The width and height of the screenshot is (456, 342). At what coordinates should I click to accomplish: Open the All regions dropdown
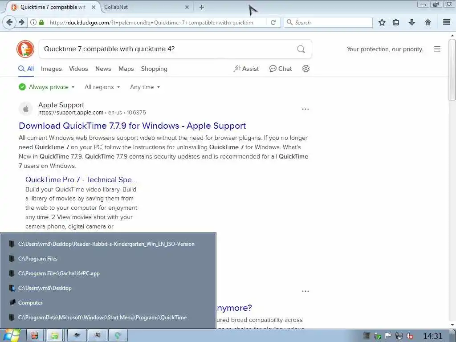pyautogui.click(x=102, y=87)
